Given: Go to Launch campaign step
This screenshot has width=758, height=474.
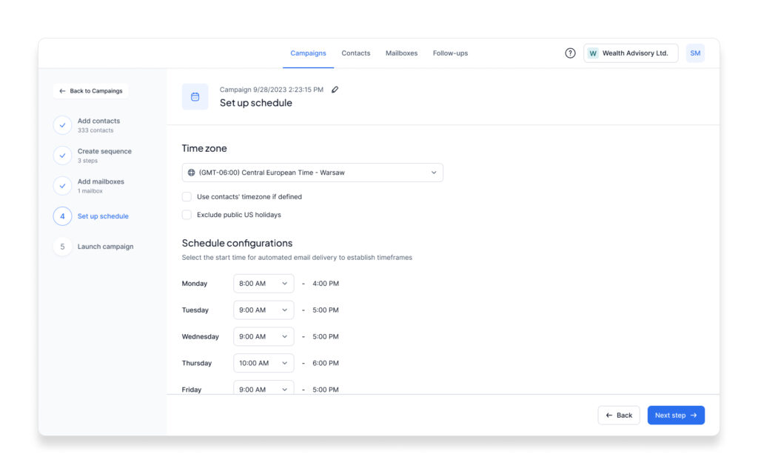Looking at the screenshot, I should pyautogui.click(x=105, y=247).
